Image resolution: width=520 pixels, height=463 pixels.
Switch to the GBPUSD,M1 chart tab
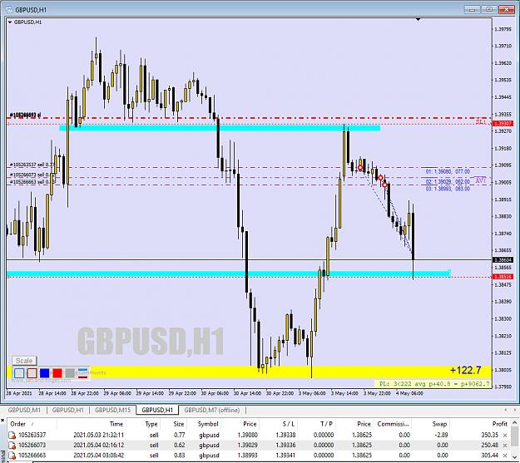[24, 410]
